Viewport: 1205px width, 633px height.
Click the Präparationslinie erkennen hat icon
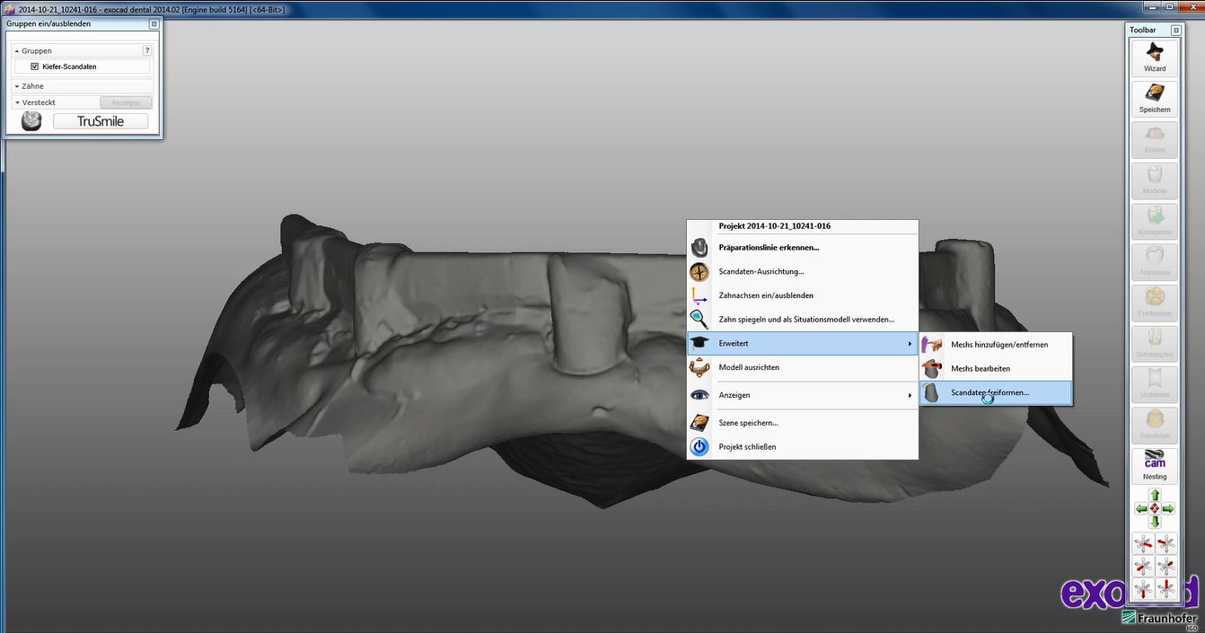coord(699,248)
